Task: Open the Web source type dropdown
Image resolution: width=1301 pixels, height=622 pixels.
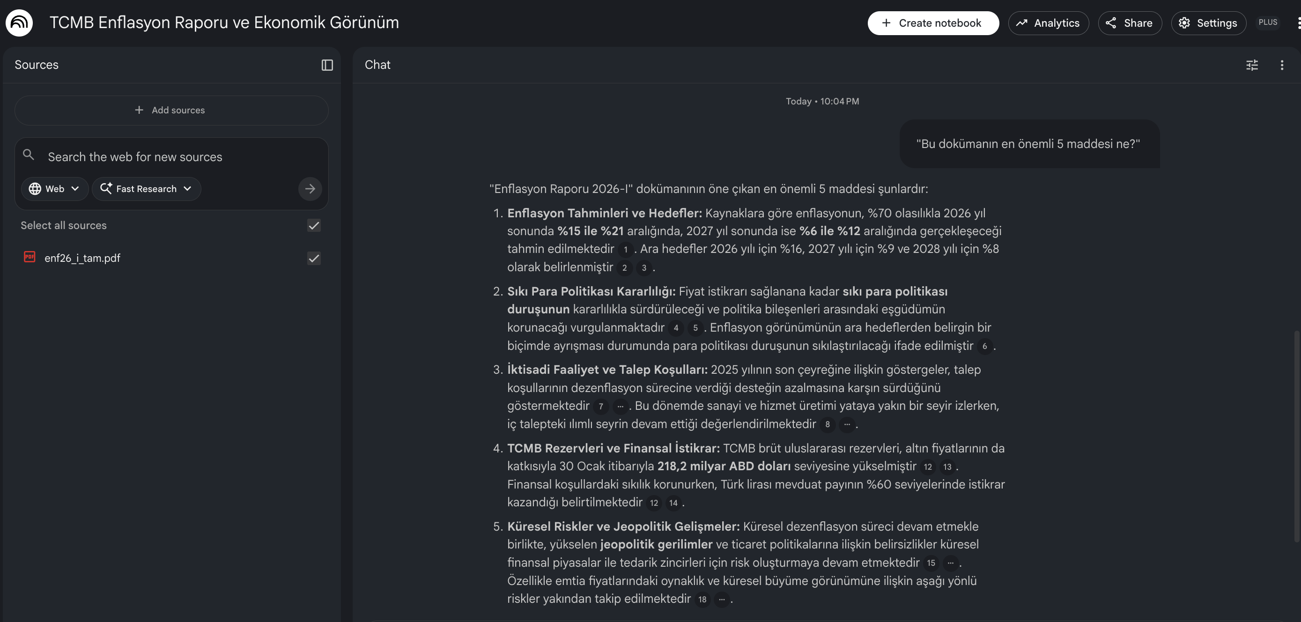Action: click(x=54, y=189)
